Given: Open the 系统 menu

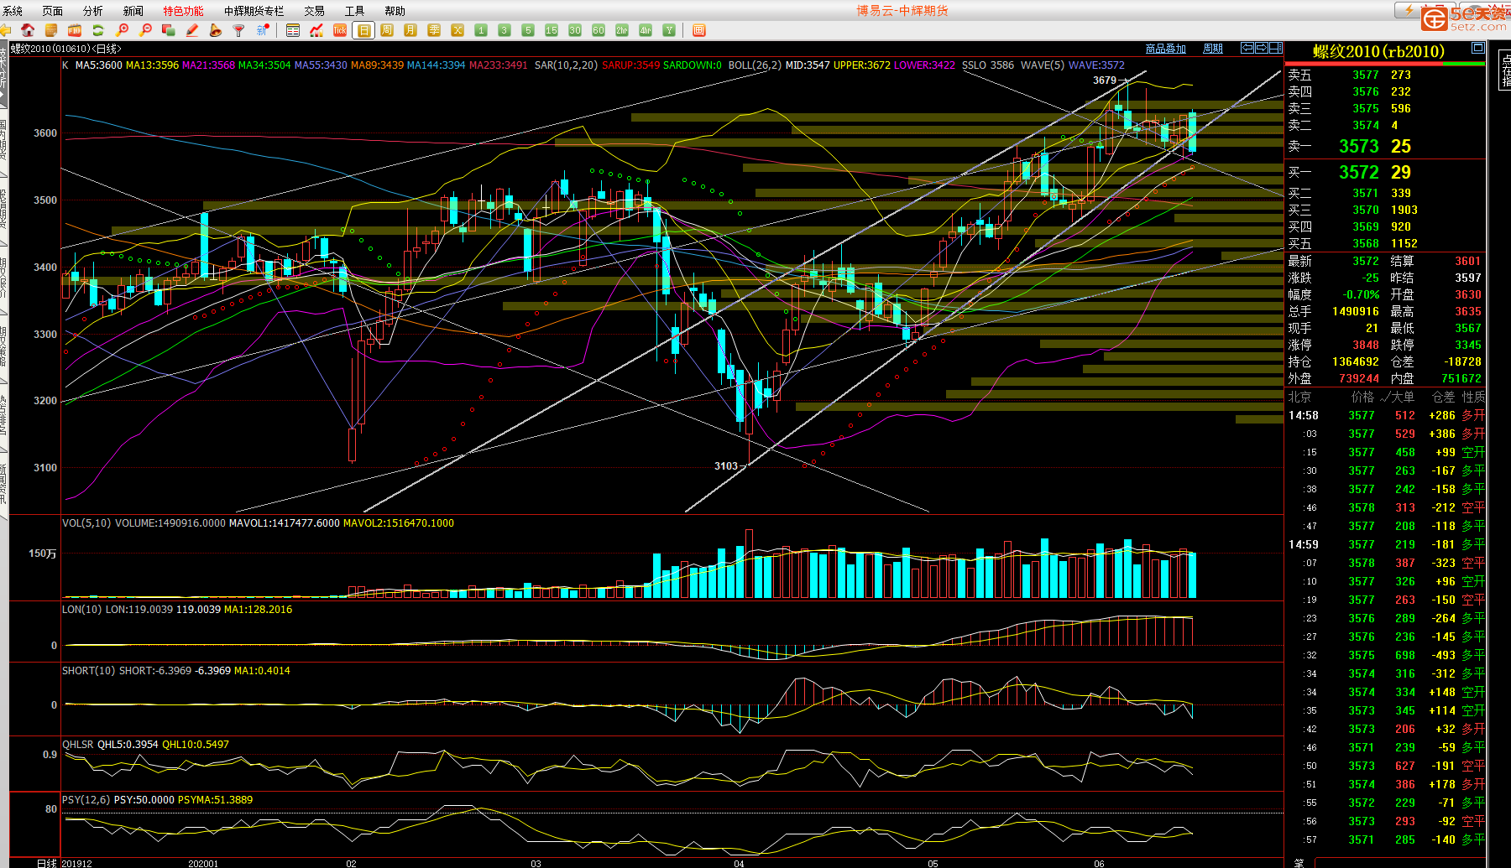Looking at the screenshot, I should [13, 11].
